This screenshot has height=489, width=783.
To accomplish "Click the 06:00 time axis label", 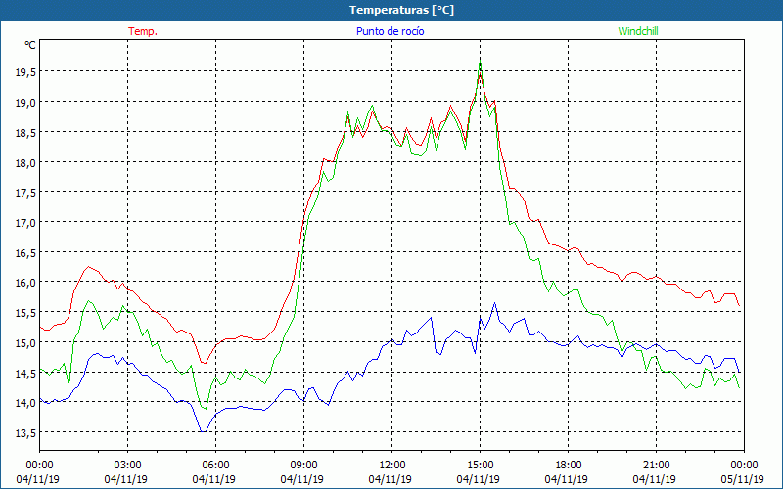I will (215, 466).
